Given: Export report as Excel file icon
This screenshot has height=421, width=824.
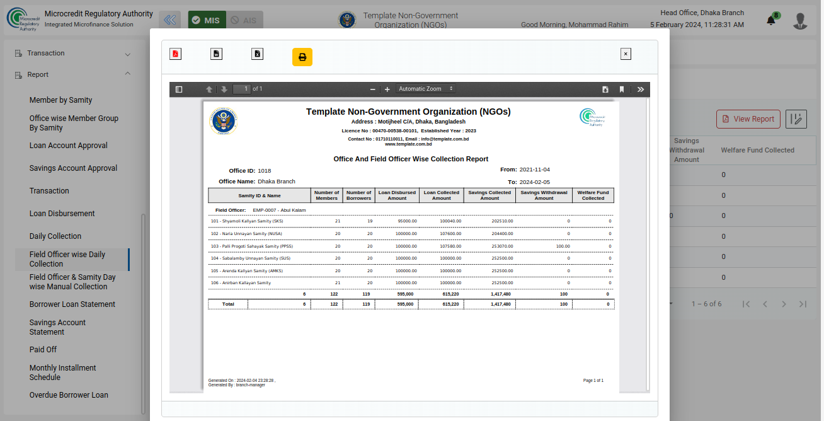Looking at the screenshot, I should [257, 54].
